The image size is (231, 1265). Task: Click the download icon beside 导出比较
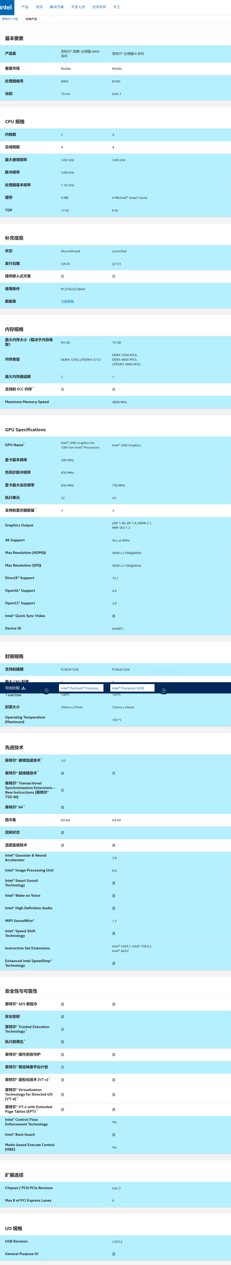pos(23,688)
